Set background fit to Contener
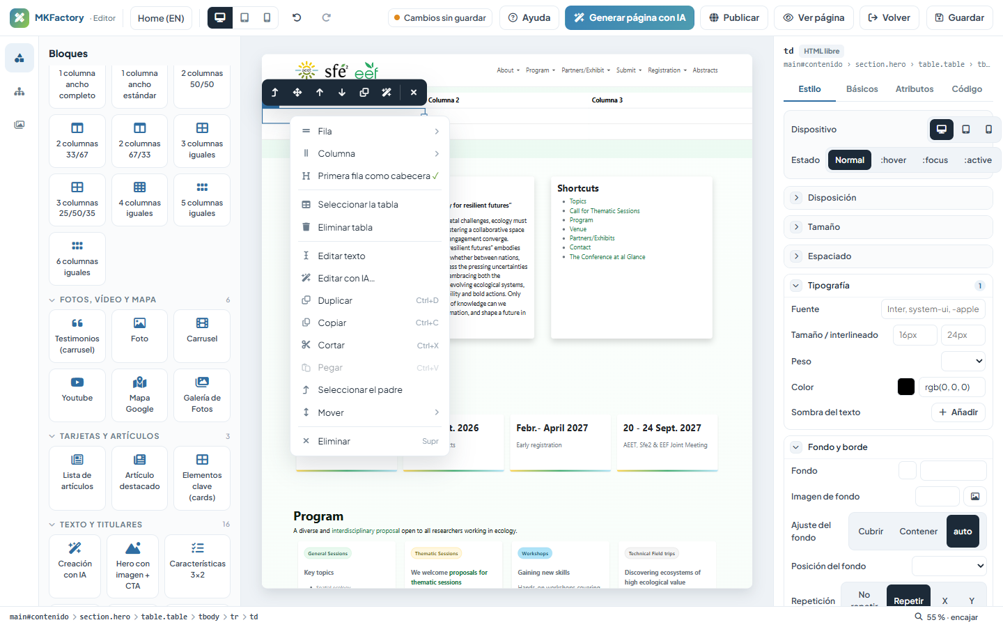The width and height of the screenshot is (1003, 627). [x=919, y=532]
